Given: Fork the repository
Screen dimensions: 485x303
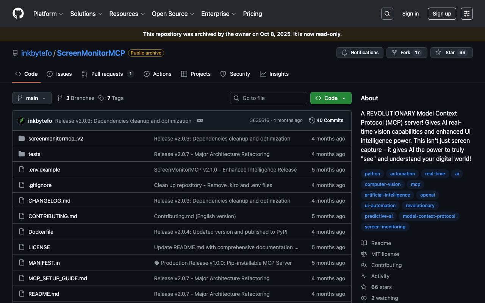Looking at the screenshot, I should pos(406,53).
